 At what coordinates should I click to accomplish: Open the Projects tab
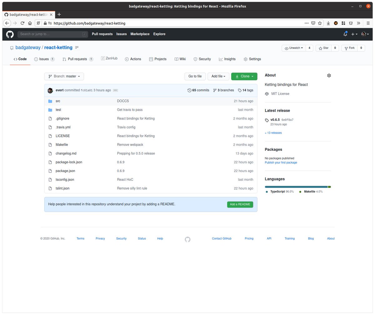(158, 59)
